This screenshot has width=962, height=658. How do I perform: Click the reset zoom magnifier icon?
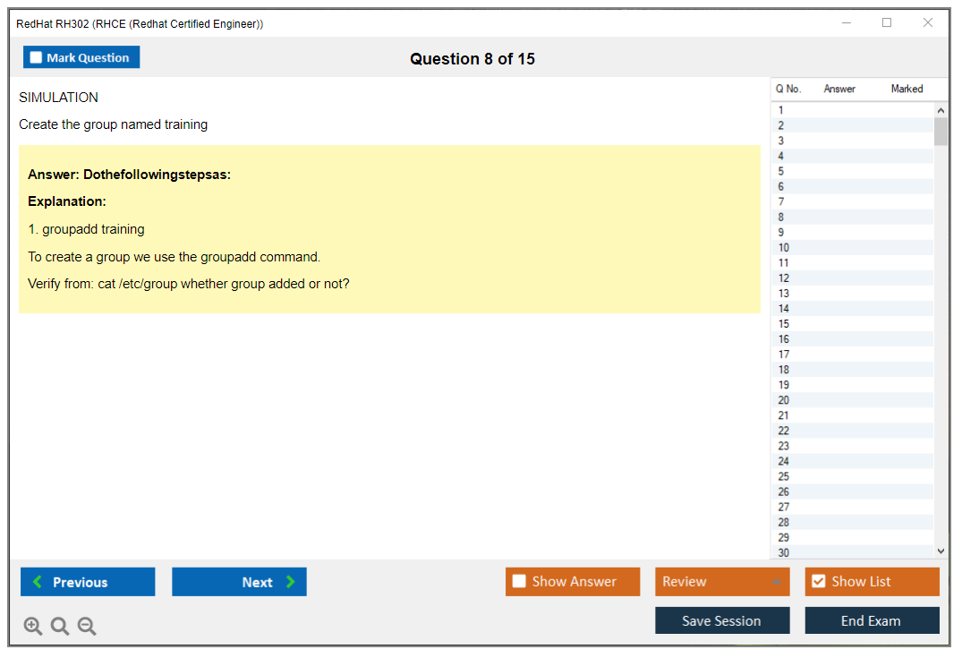point(60,627)
